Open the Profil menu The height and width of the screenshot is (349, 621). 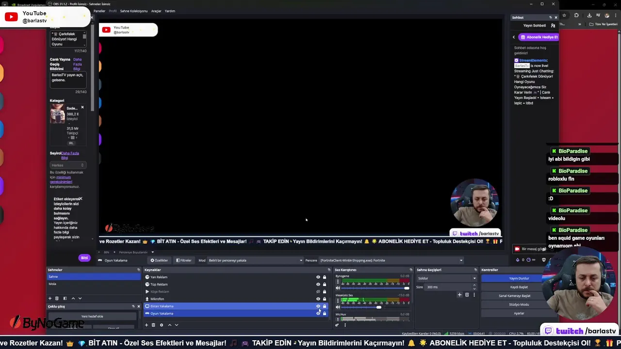[x=113, y=11]
